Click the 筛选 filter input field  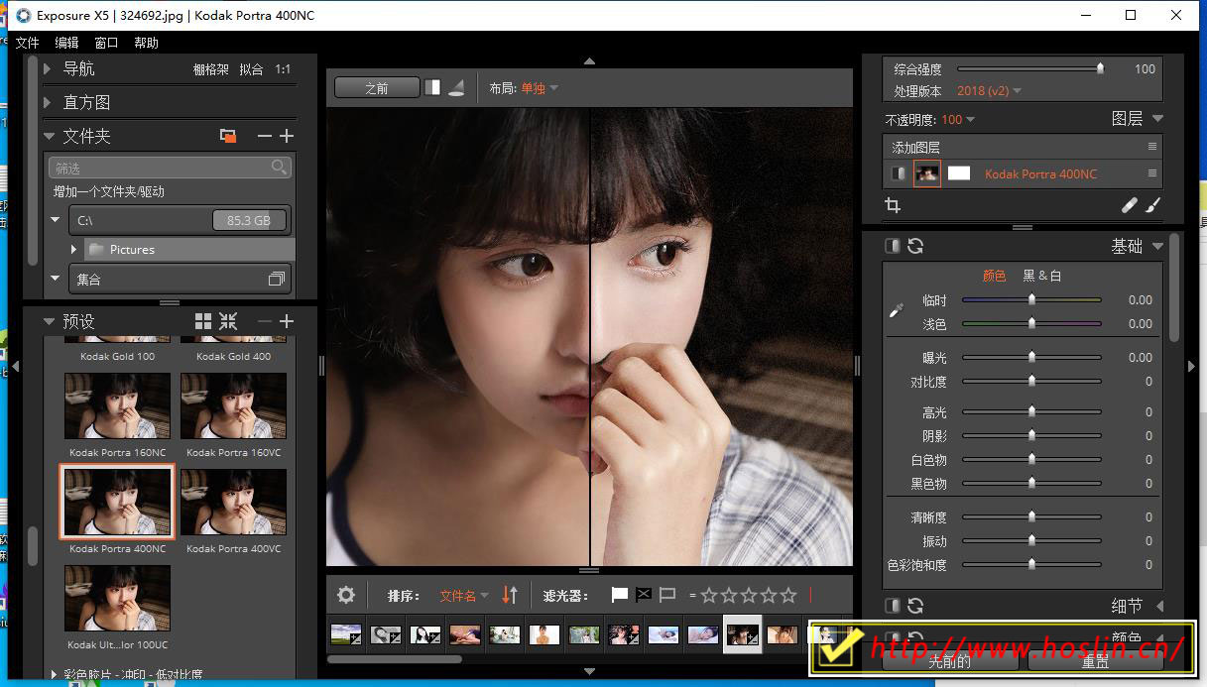(x=170, y=168)
